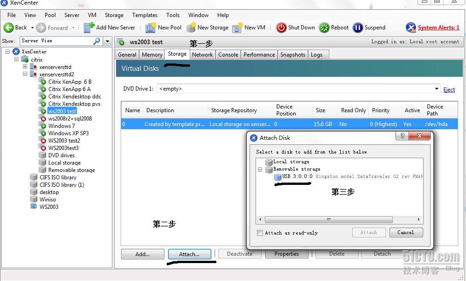Select the CIFS ISO library (1) icon
The height and width of the screenshot is (281, 466).
point(34,184)
